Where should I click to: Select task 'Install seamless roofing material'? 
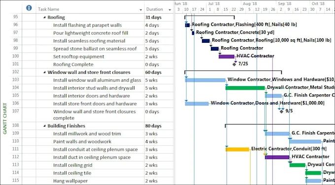[x=89, y=41]
